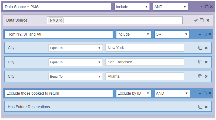Screen dimensions: 216x120
Task: Remove the PMS tag
Action: (x=61, y=20)
